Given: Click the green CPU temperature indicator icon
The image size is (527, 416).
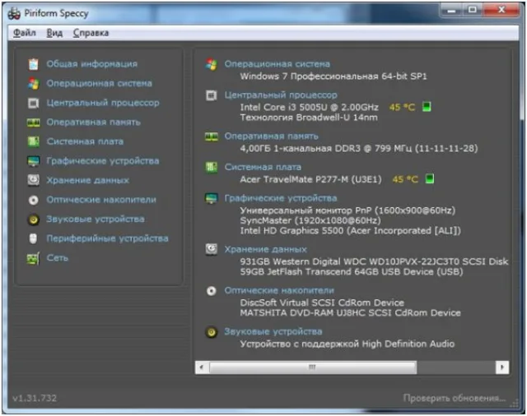Looking at the screenshot, I should (427, 107).
